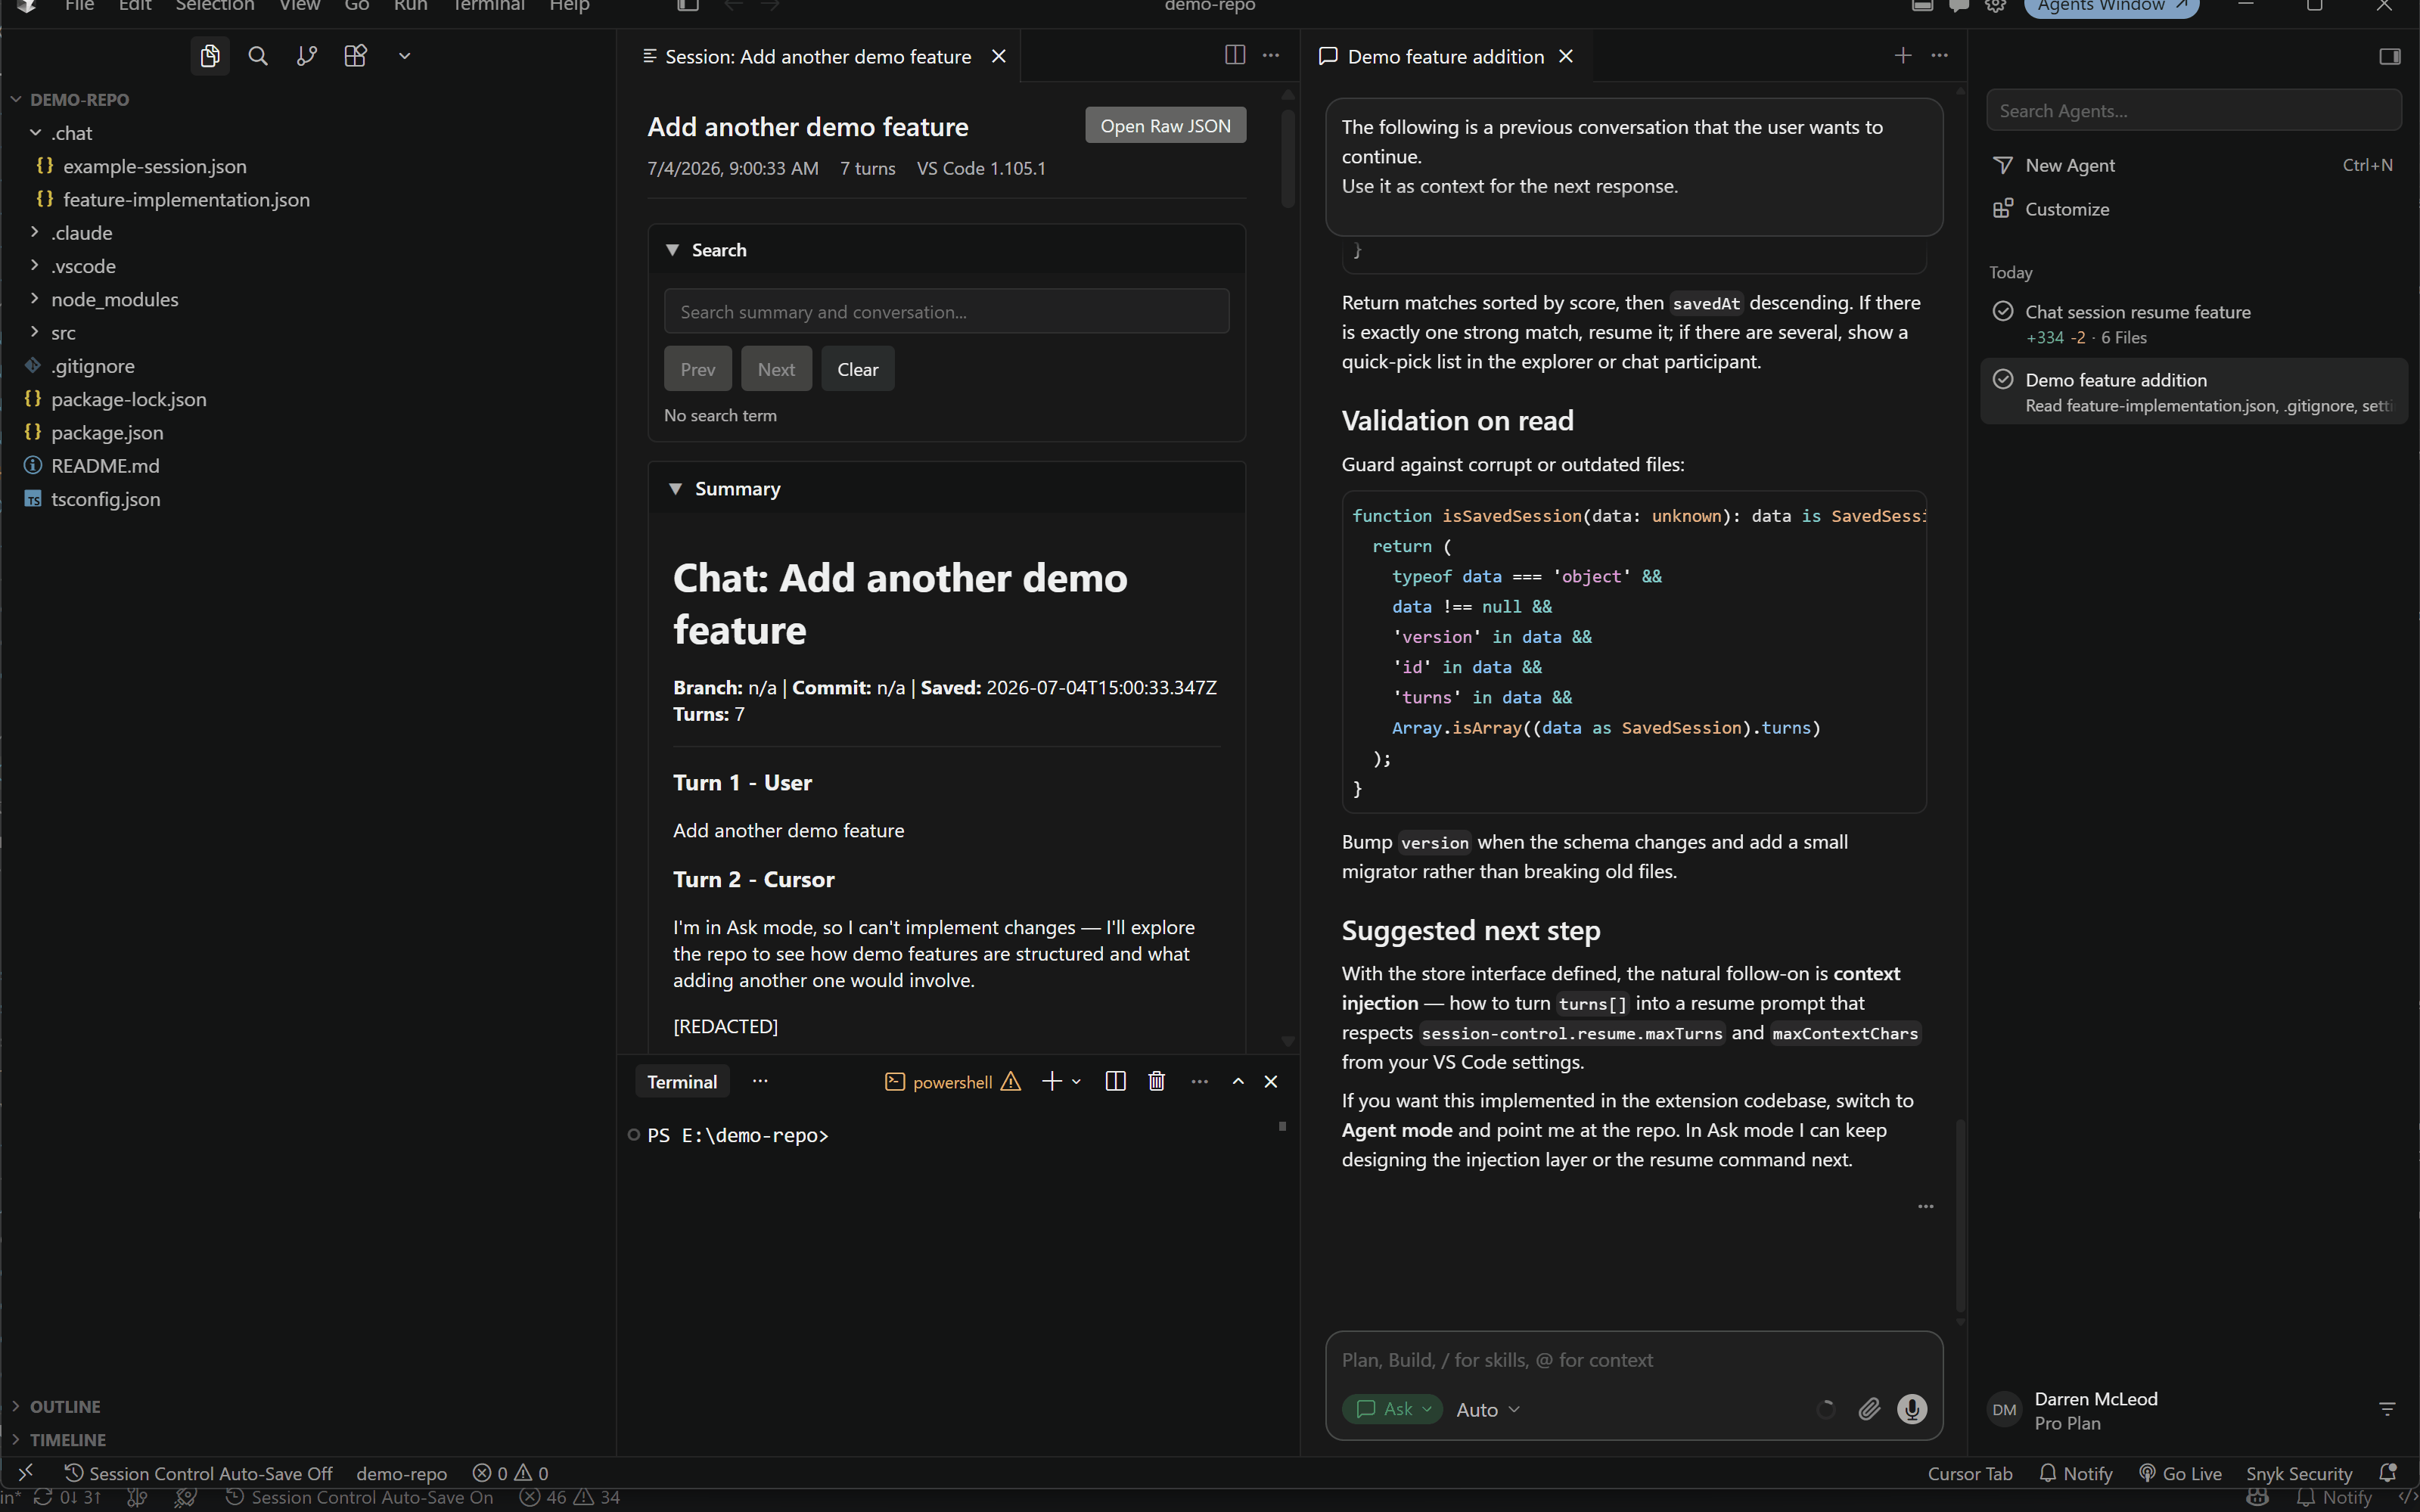Open the Source Control view icon
The image size is (2420, 1512).
point(307,56)
